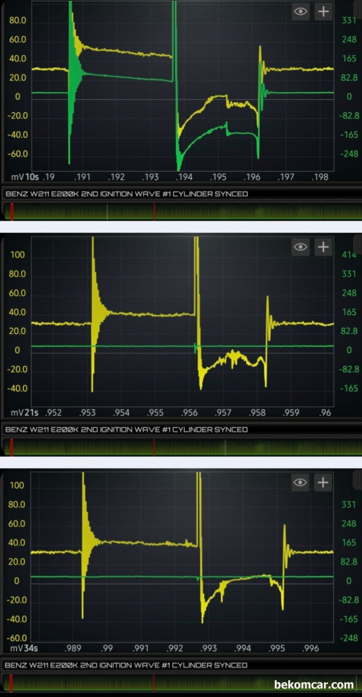Toggle the eye icon in the top chart
Viewport: 362px width, 697px height.
[x=300, y=12]
